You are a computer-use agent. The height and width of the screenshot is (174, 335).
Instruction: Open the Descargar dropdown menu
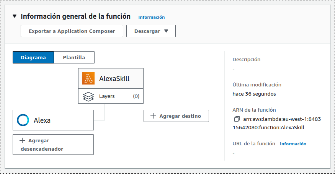[151, 31]
